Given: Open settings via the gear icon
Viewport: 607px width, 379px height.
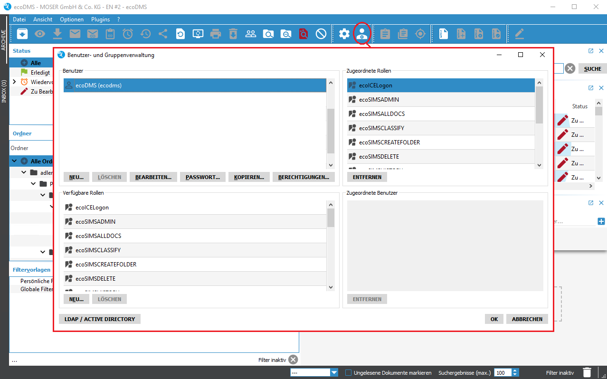Looking at the screenshot, I should (344, 34).
